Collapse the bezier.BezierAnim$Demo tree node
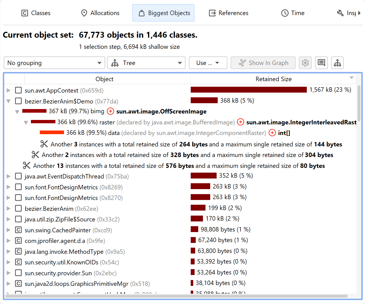Screen dimensions: 365x304 pyautogui.click(x=9, y=101)
